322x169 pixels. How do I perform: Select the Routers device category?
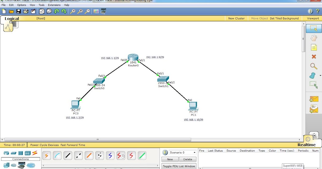click(6, 153)
